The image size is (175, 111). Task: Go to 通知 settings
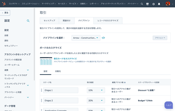[x=6, y=40]
